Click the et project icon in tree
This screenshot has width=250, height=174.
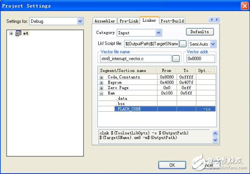pos(18,34)
